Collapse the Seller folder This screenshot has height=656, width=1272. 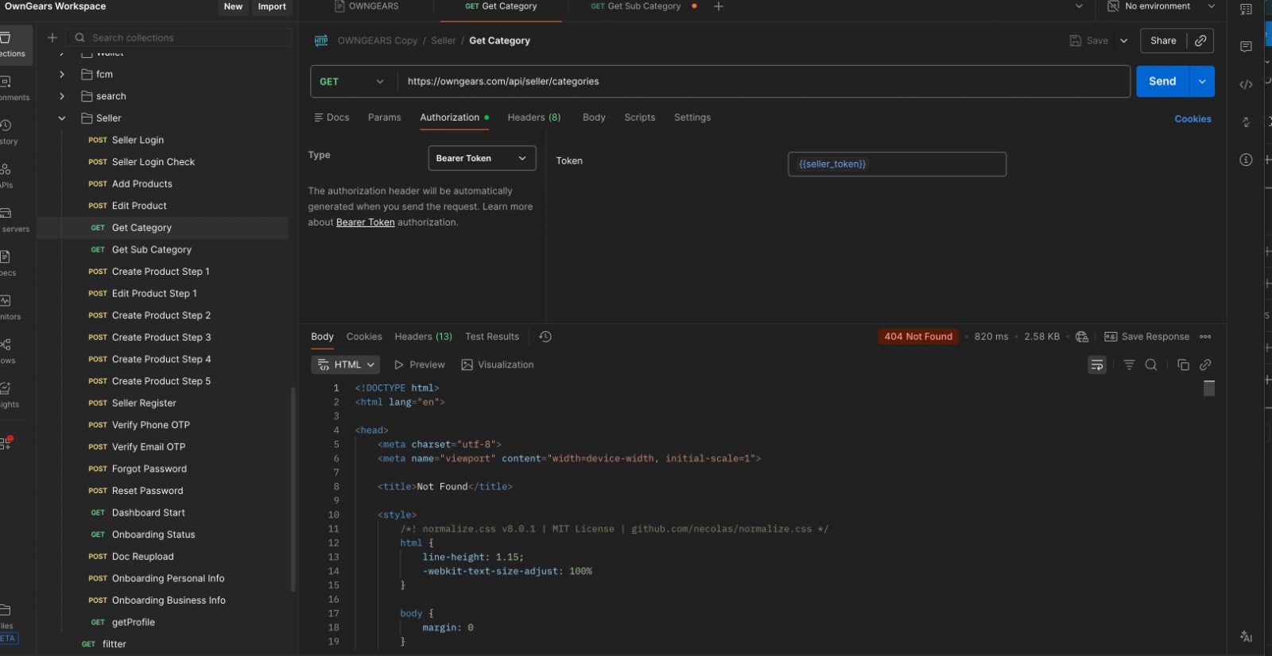[x=62, y=118]
